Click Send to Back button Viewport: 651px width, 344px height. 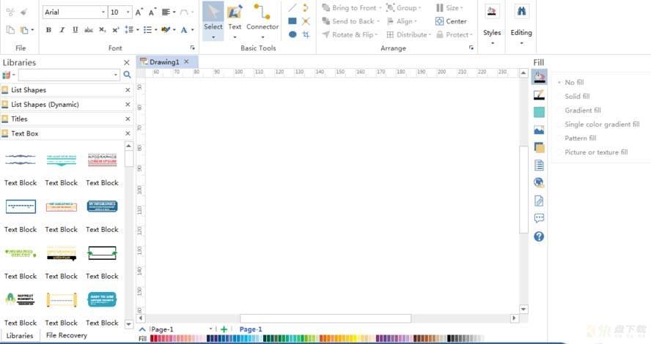coord(351,21)
